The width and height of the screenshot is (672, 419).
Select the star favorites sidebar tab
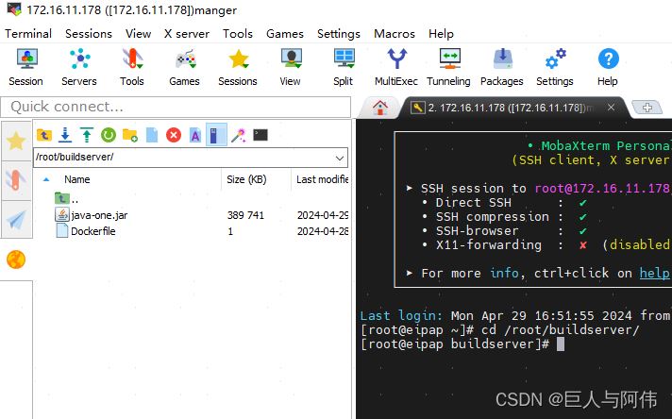pyautogui.click(x=16, y=141)
